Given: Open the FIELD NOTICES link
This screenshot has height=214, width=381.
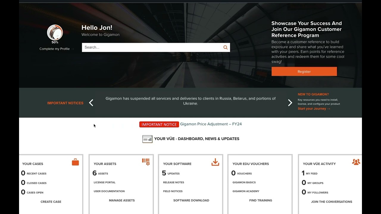Looking at the screenshot, I should point(173,191).
